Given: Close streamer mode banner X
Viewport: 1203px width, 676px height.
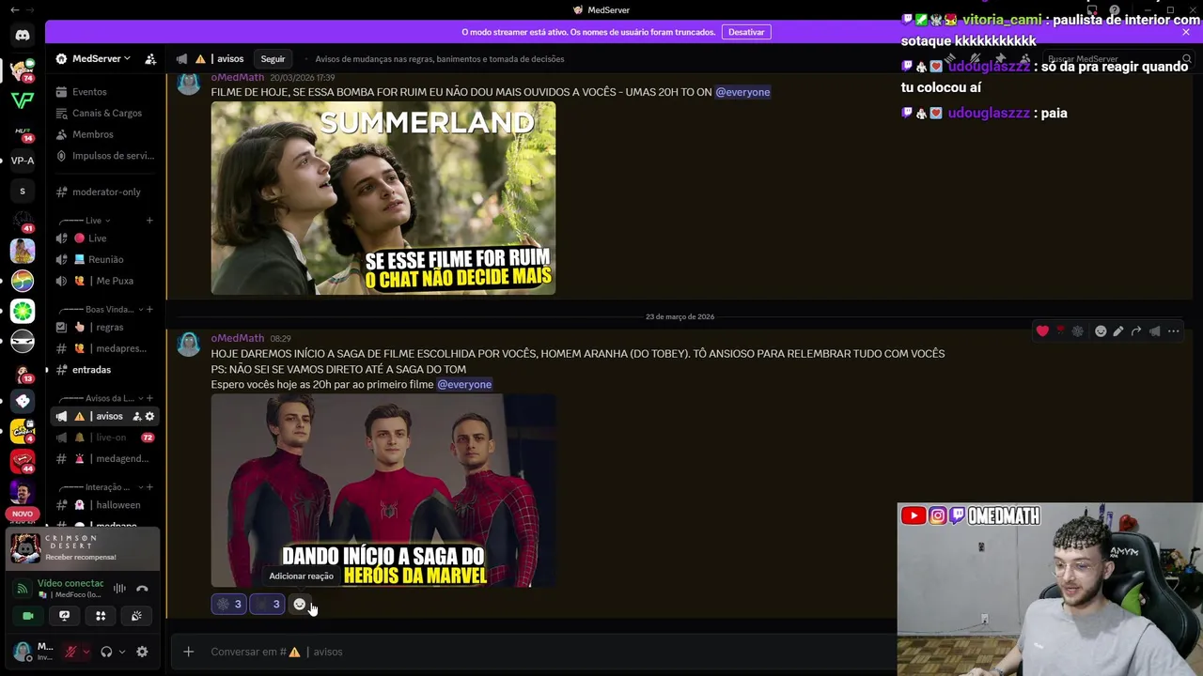Looking at the screenshot, I should tap(1186, 32).
